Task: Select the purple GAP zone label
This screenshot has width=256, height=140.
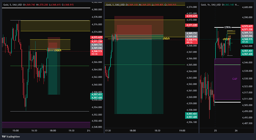Action: [234, 79]
